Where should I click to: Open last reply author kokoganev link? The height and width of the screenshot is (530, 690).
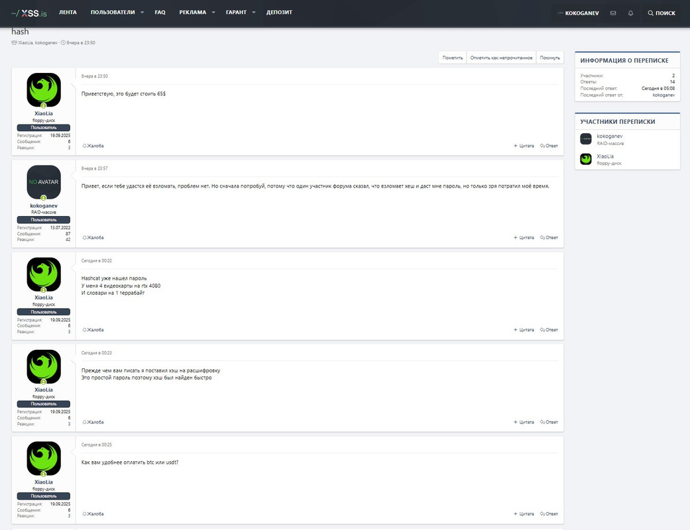[x=663, y=95]
